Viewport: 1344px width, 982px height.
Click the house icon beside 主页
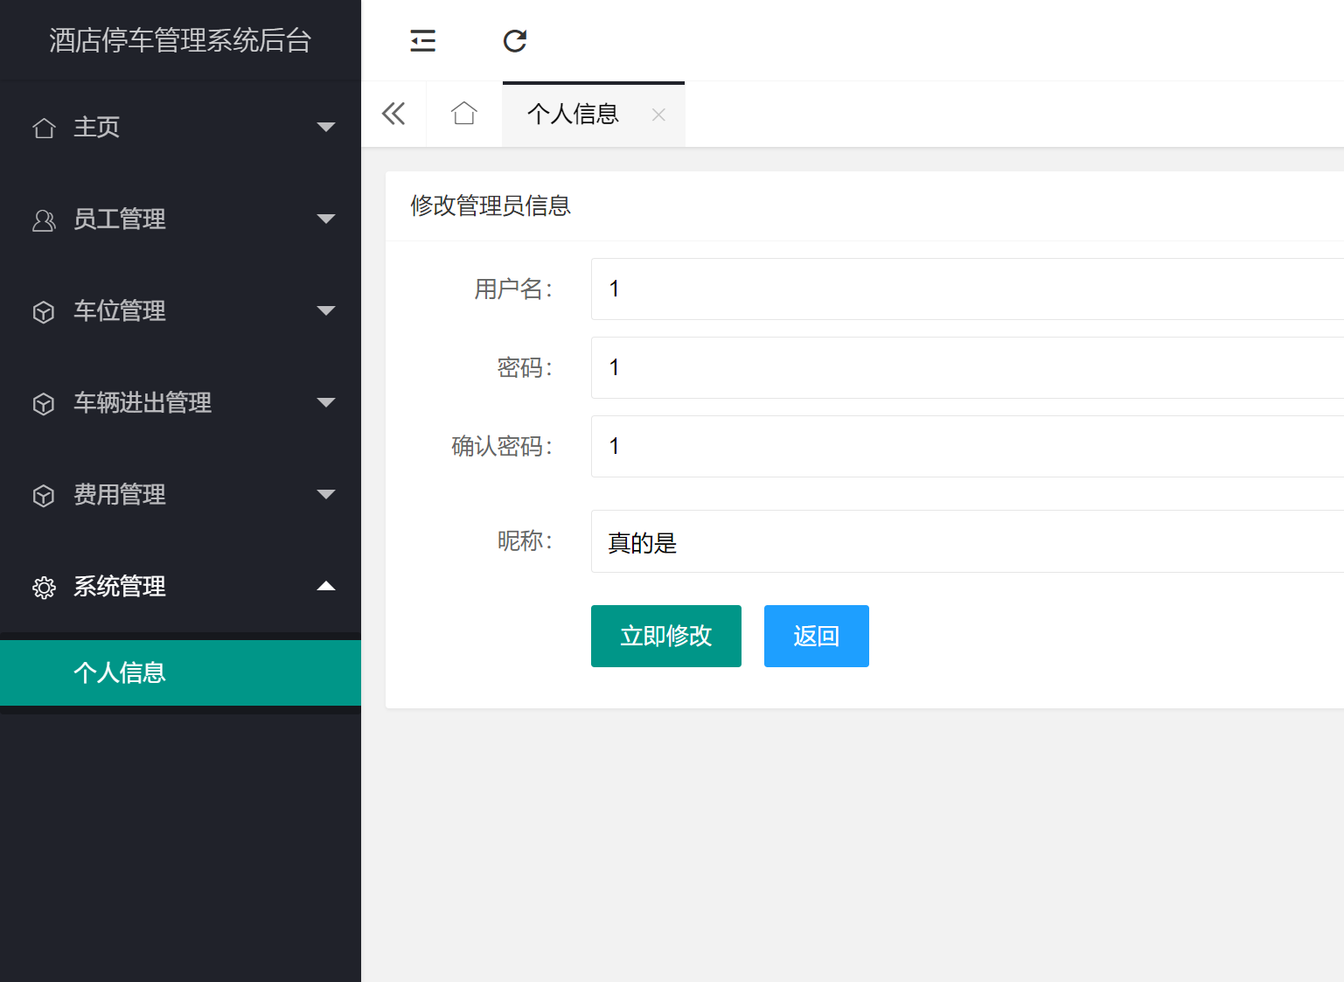[44, 128]
